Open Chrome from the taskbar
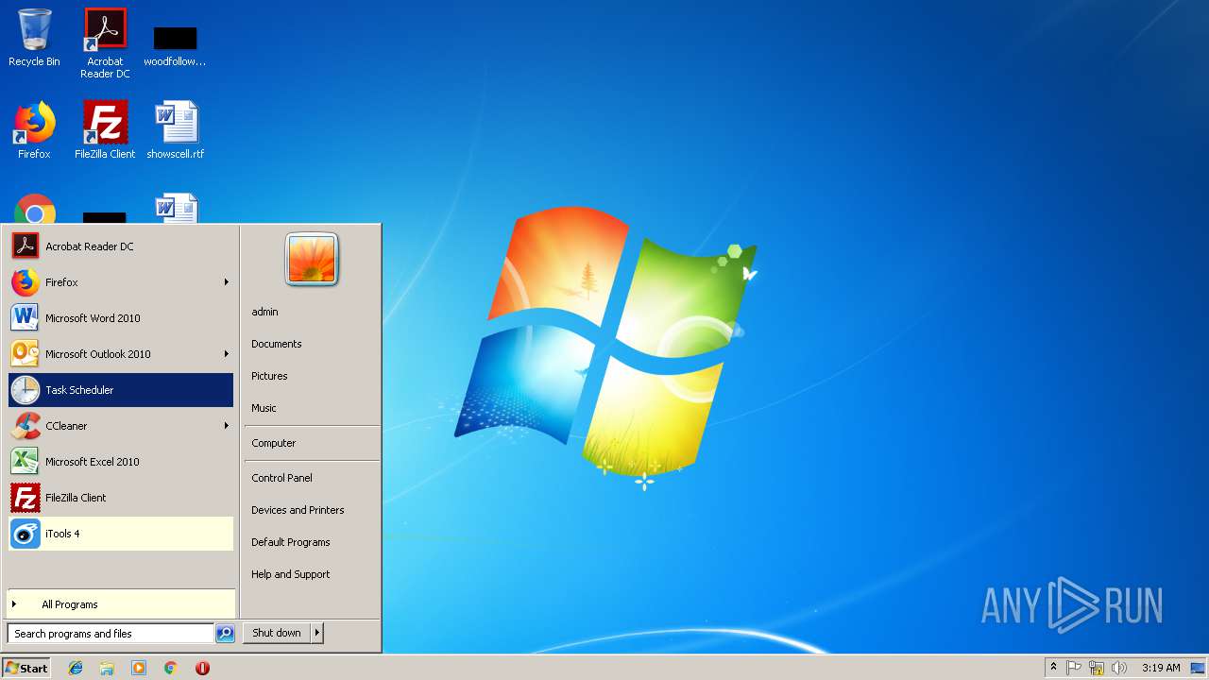 pyautogui.click(x=170, y=668)
